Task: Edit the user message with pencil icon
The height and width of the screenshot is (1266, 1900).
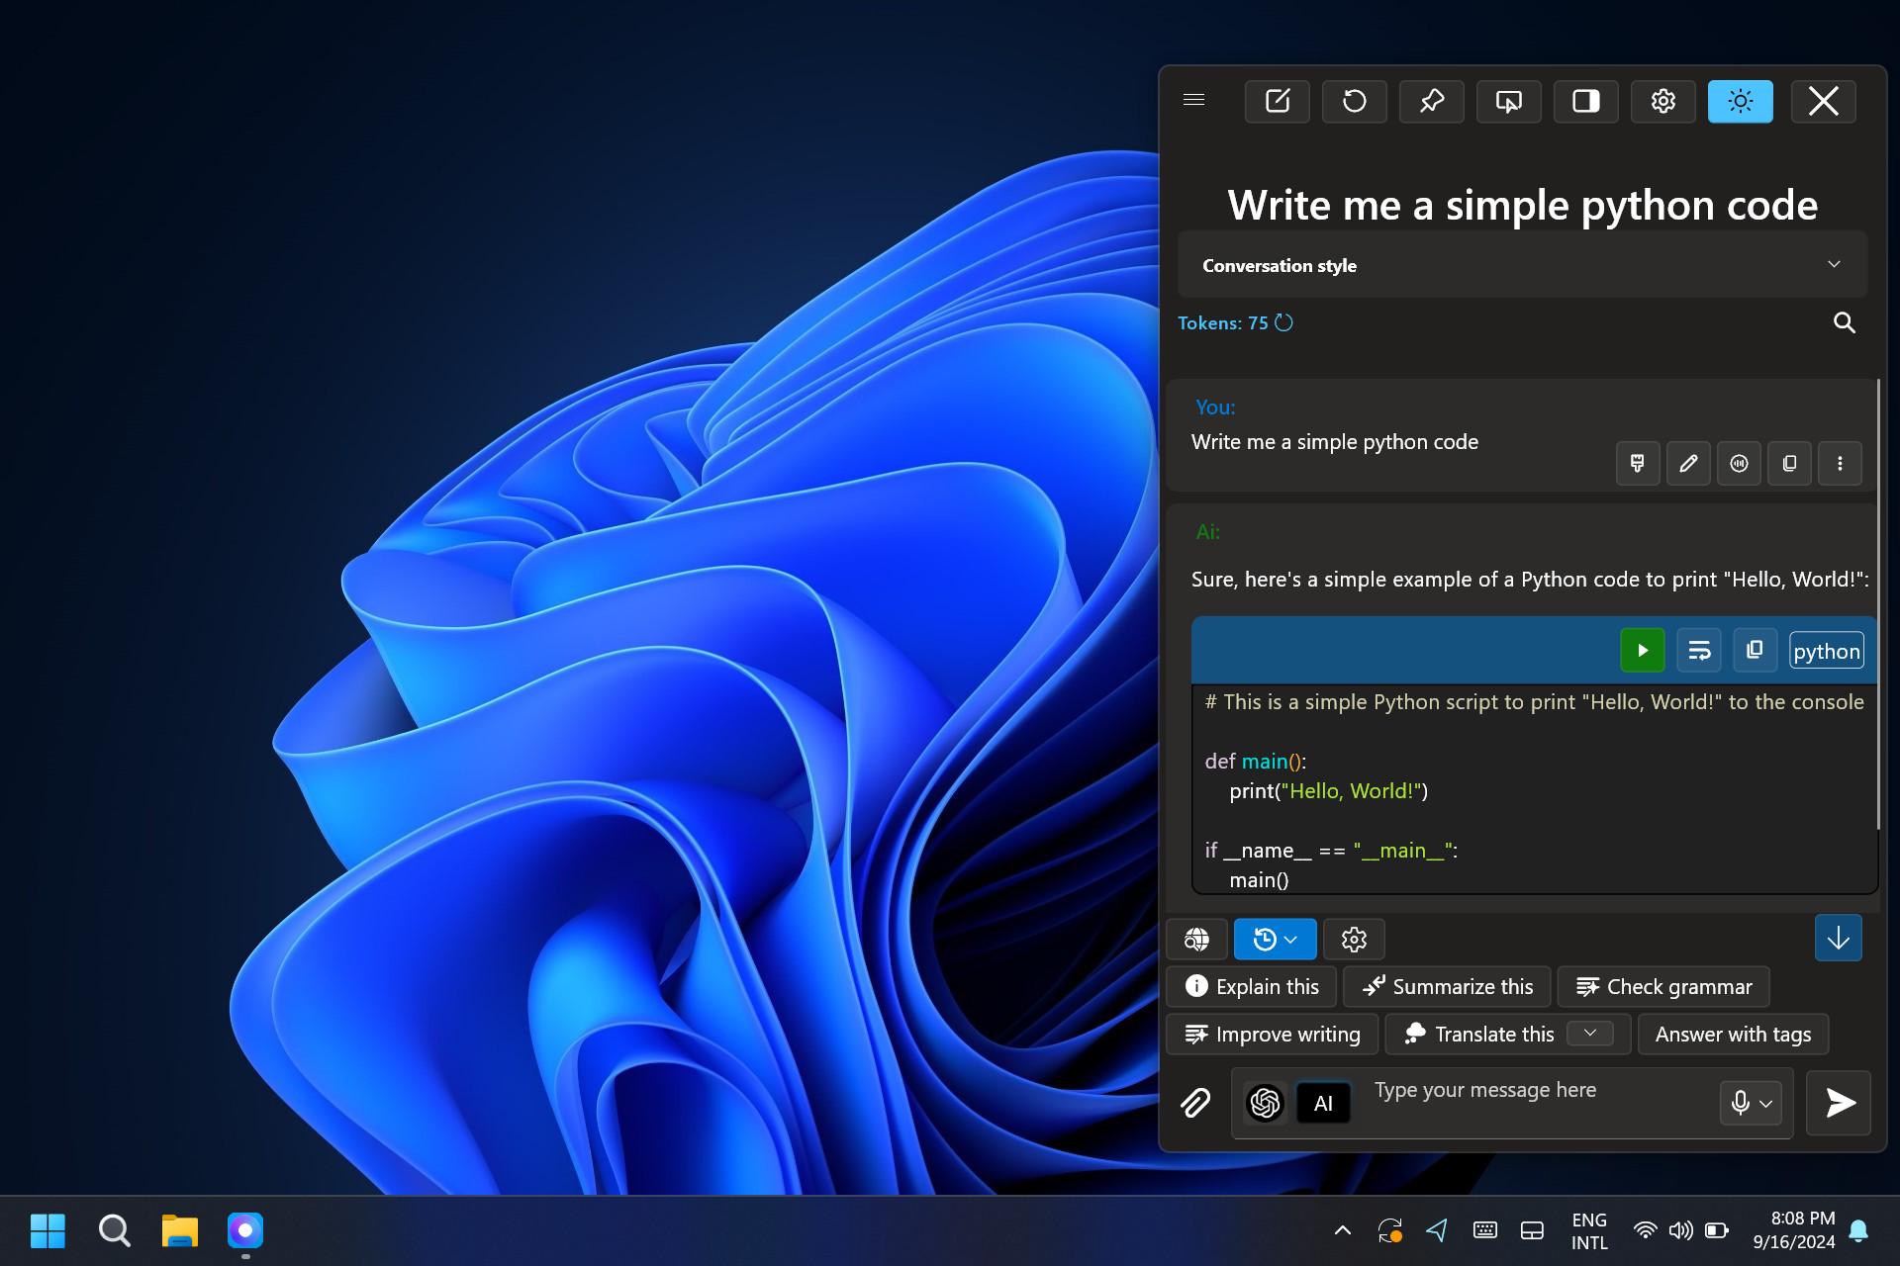Action: [x=1688, y=463]
